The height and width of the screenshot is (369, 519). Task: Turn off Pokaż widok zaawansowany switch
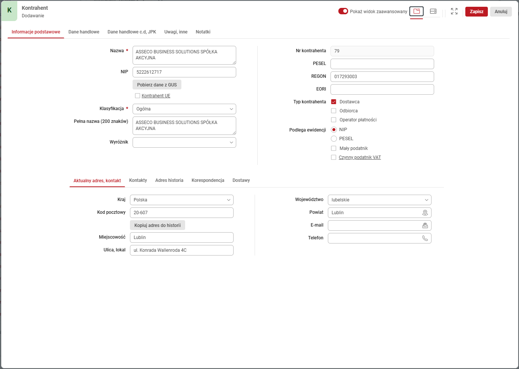[x=343, y=11]
